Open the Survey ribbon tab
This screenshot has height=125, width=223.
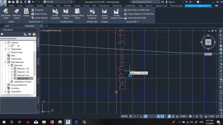pyautogui.click(x=86, y=6)
